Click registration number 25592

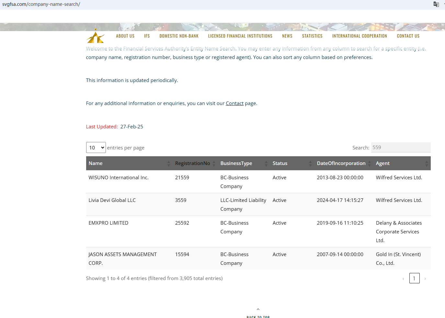pyautogui.click(x=182, y=223)
